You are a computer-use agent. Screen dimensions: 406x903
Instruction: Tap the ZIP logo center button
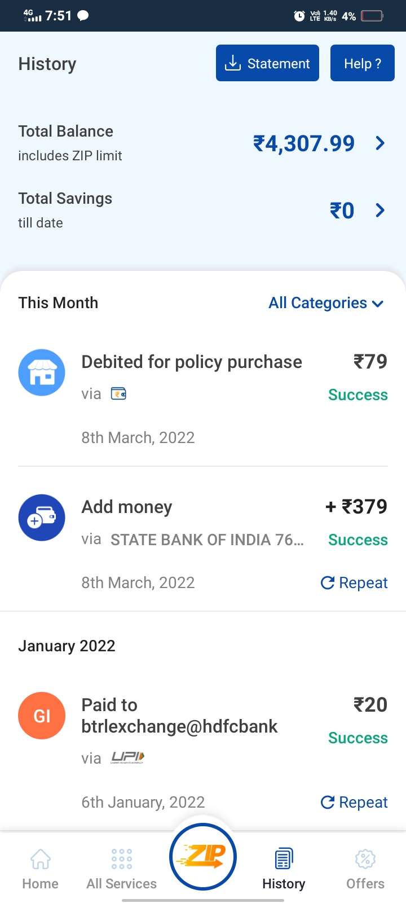[203, 857]
